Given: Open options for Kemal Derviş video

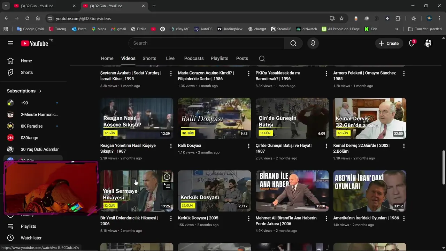Looking at the screenshot, I should pyautogui.click(x=404, y=146).
